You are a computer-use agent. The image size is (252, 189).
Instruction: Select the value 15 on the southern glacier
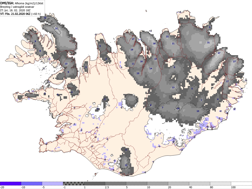[126, 165]
